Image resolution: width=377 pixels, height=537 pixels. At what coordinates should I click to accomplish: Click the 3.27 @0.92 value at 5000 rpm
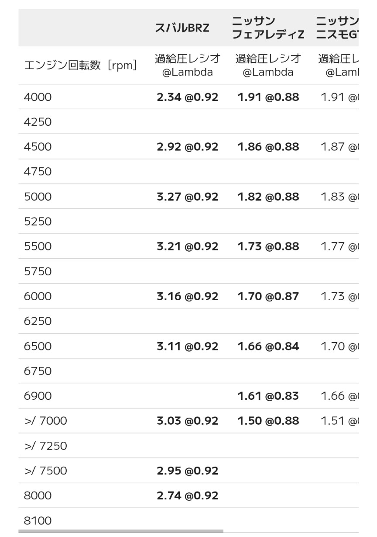click(x=187, y=197)
